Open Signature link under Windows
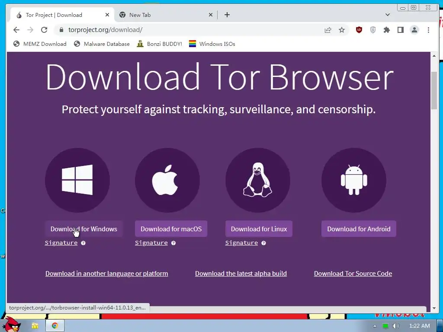The image size is (443, 332). pyautogui.click(x=61, y=243)
